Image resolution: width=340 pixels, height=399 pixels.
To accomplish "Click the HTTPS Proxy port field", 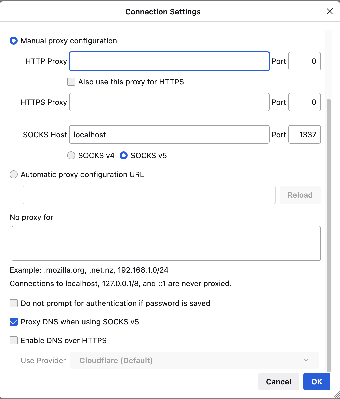I will 304,102.
